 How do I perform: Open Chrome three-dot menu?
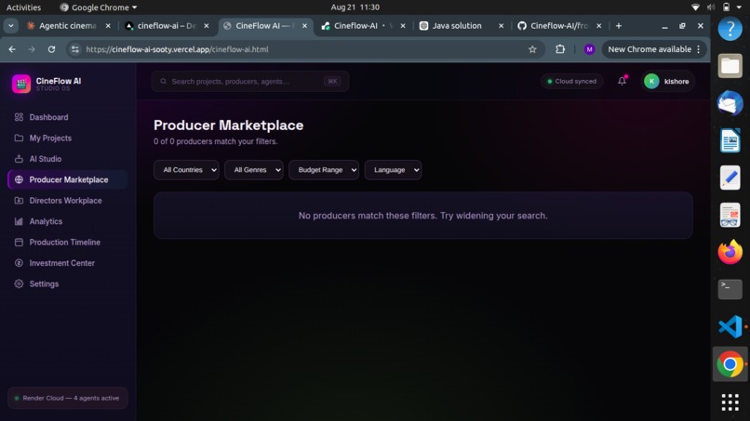[699, 49]
